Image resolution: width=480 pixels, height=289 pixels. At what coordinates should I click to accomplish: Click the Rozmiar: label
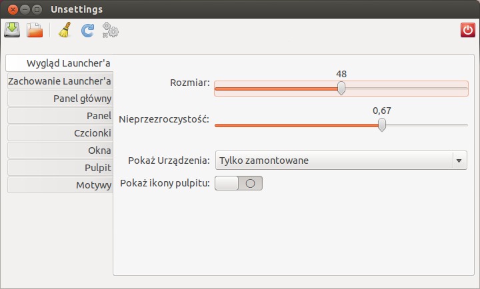pos(190,83)
